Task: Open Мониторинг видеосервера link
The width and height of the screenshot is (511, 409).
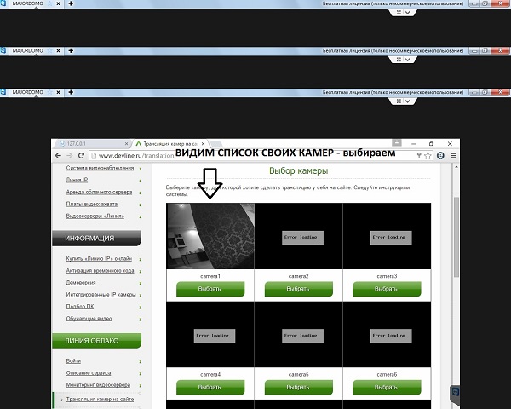Action: 98,385
